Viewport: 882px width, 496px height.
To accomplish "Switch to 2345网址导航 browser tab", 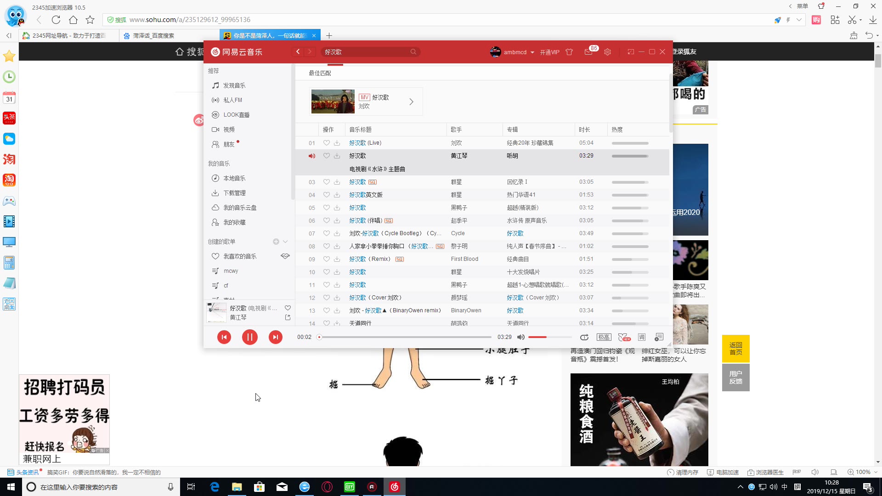I will click(x=68, y=35).
